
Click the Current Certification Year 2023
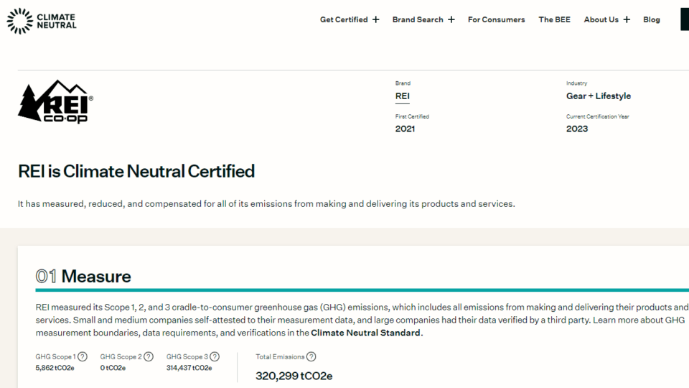[x=577, y=129]
